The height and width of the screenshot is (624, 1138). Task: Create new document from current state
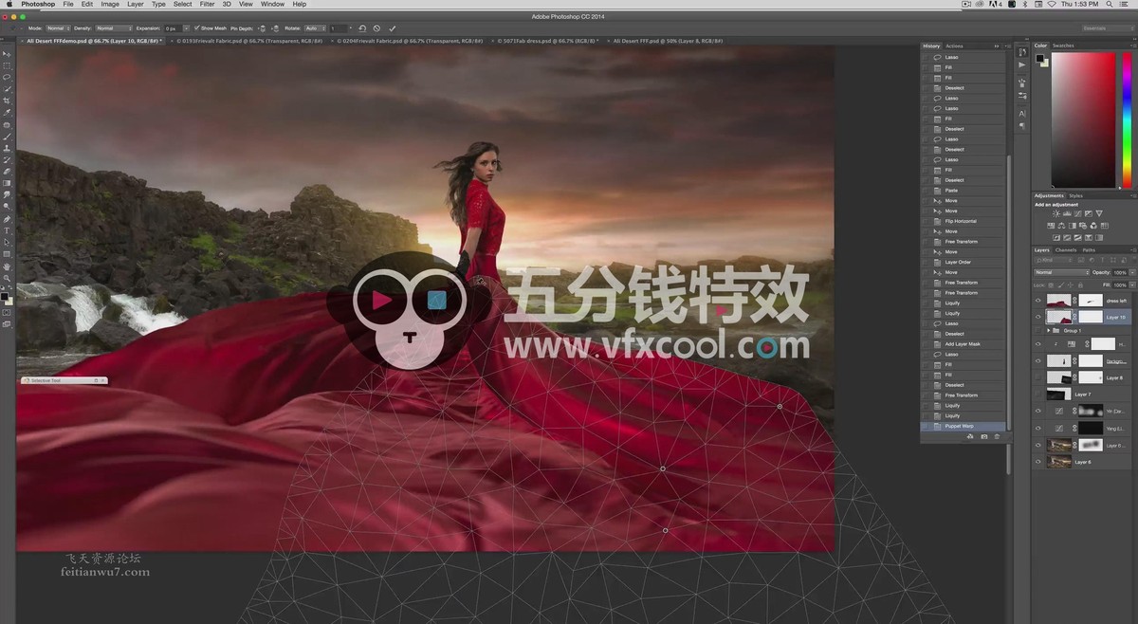(x=970, y=436)
